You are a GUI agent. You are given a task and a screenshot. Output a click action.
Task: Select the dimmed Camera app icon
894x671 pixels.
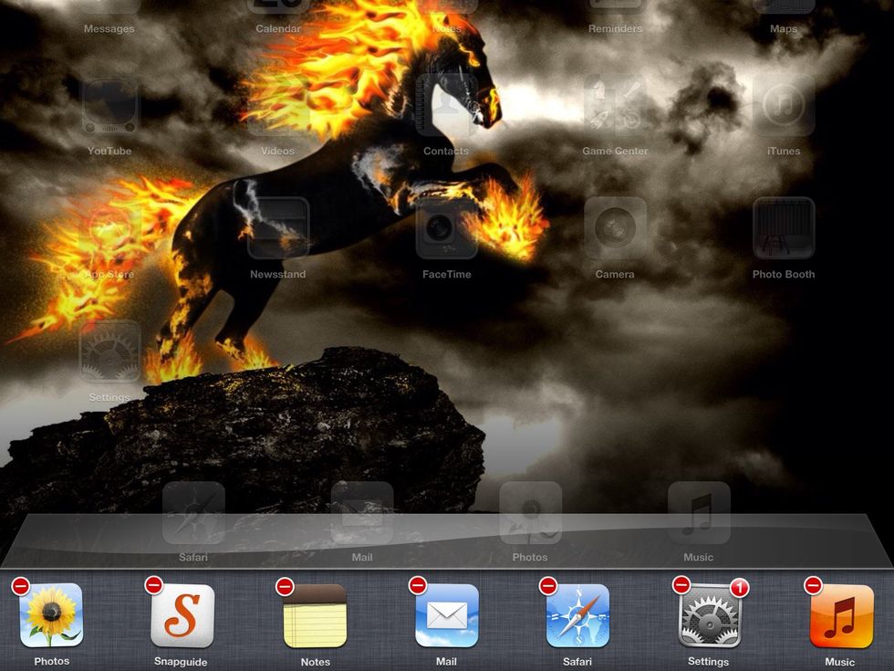615,228
